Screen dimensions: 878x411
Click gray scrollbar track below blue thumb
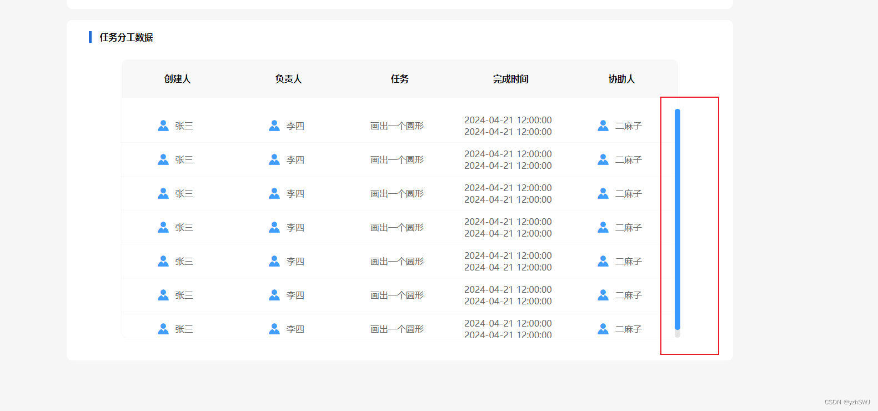678,334
